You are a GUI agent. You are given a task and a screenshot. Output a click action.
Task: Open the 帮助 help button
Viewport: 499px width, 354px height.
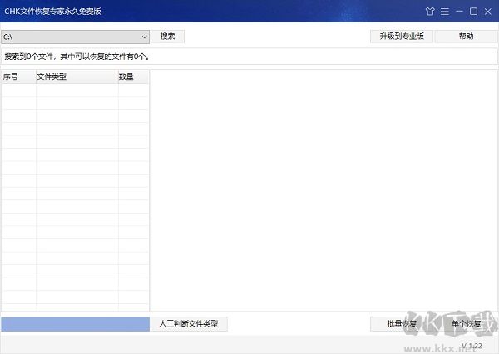(x=466, y=37)
